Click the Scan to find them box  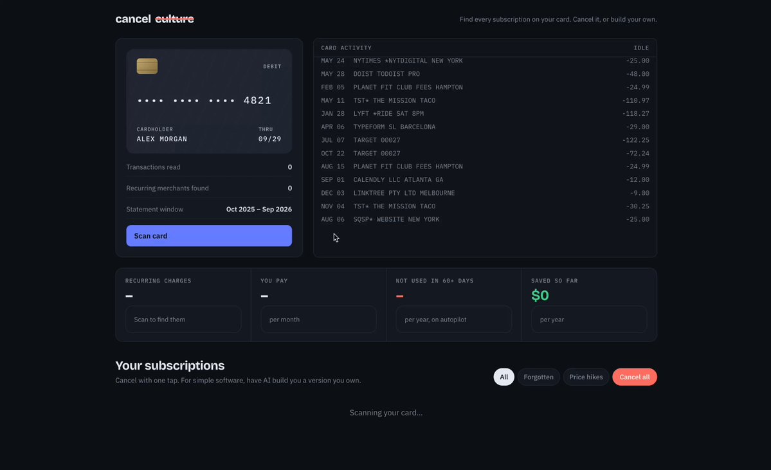coord(183,320)
